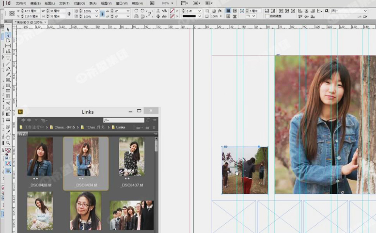Choose the Line tool
376x233 pixels.
[8, 63]
